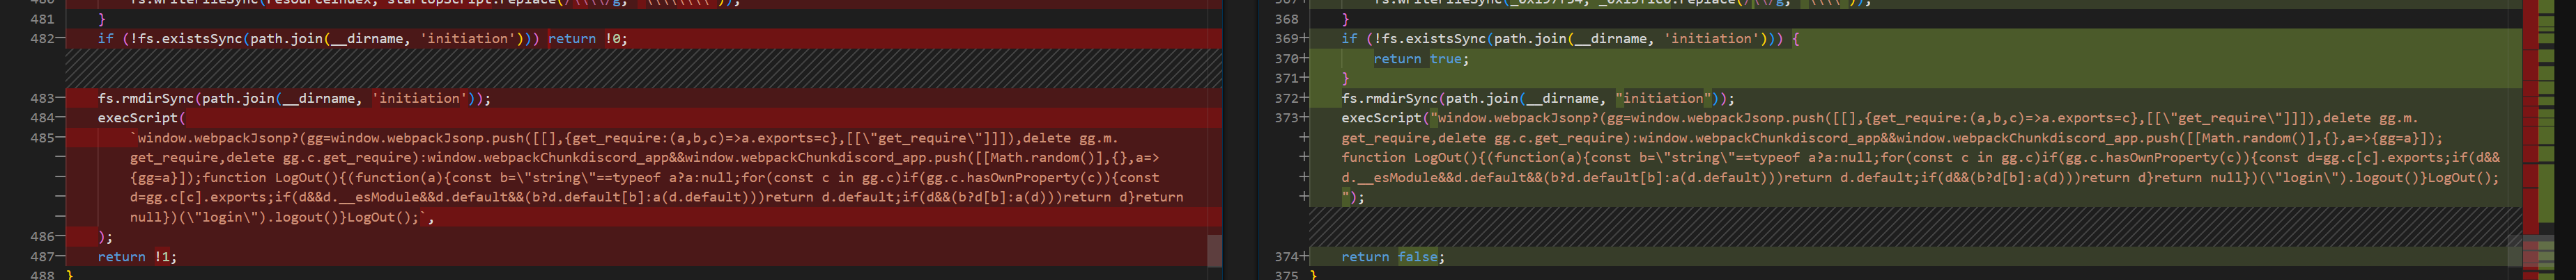Select line 370 in the right gutter
2576x280 pixels.
click(1286, 59)
